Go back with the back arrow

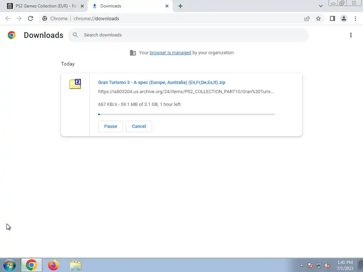click(8, 18)
